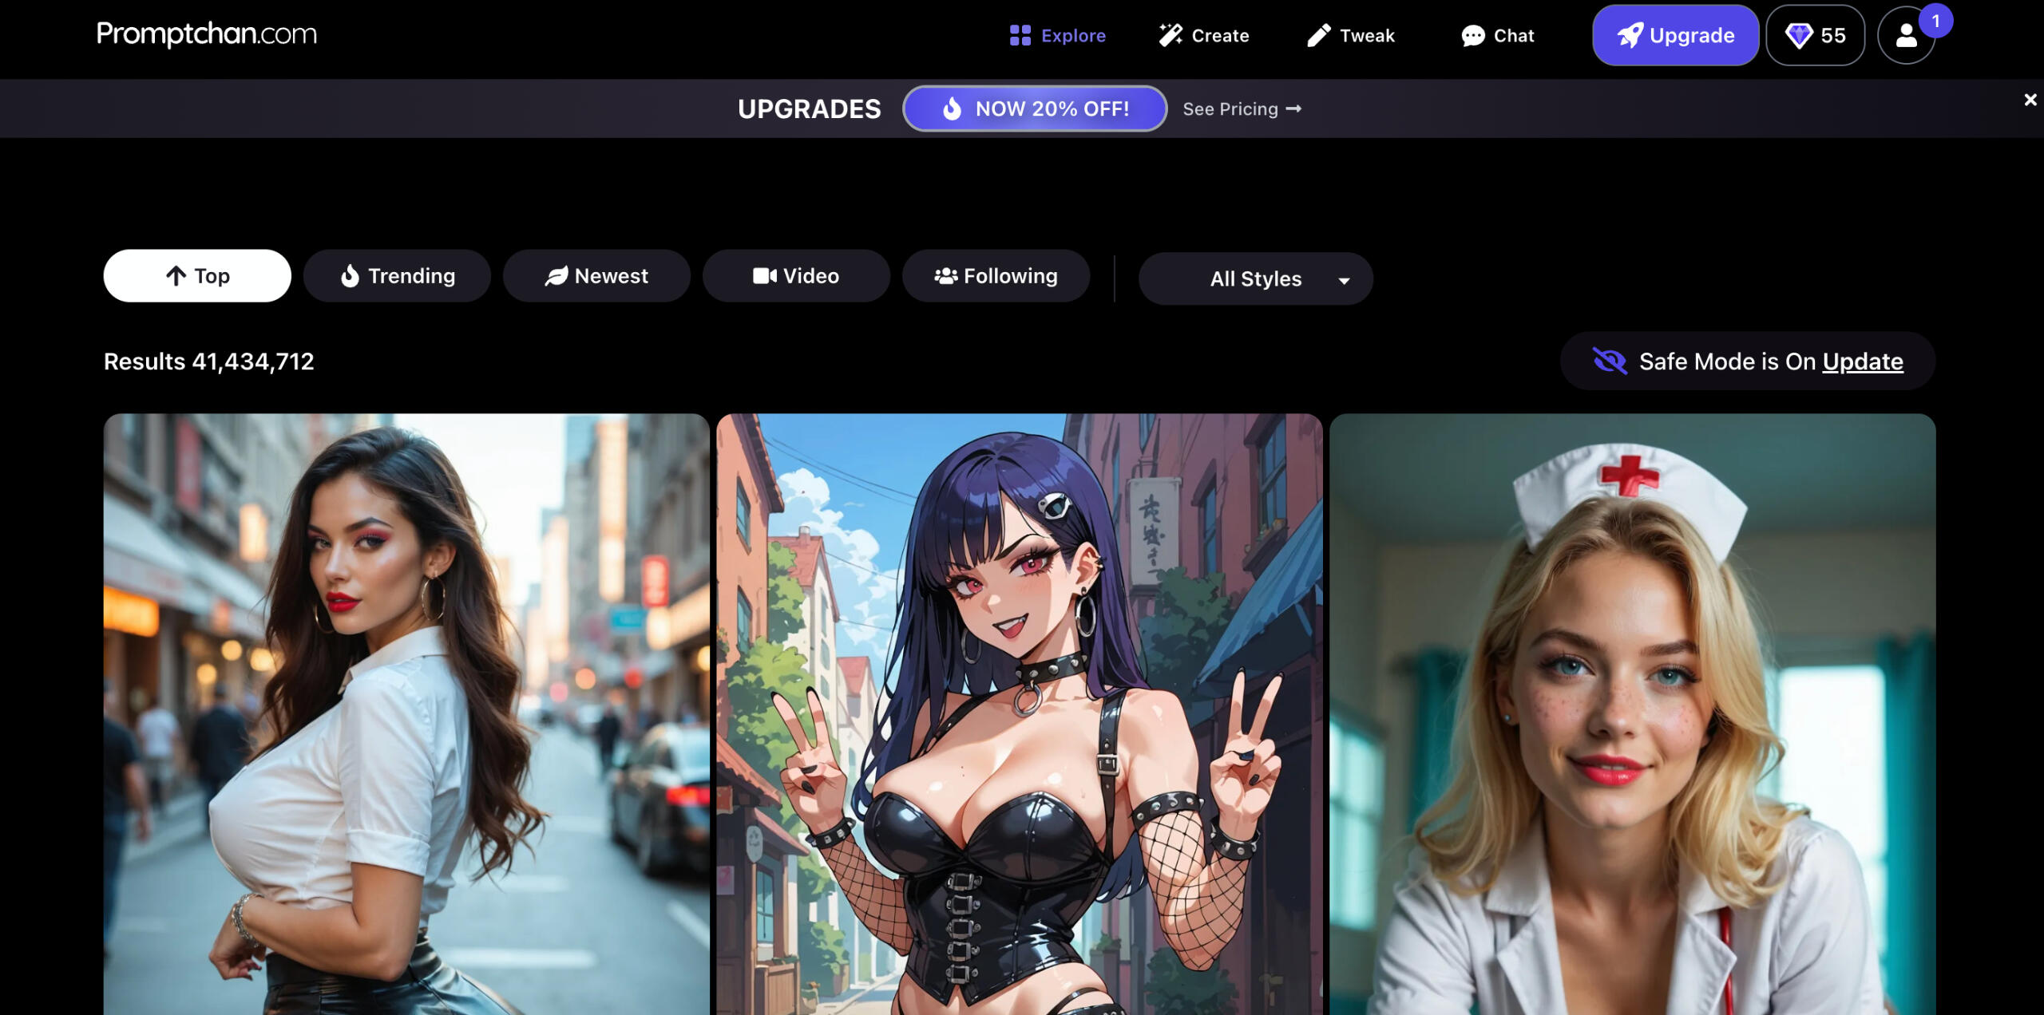Select the Tweak pencil icon
2044x1015 pixels.
pyautogui.click(x=1318, y=35)
